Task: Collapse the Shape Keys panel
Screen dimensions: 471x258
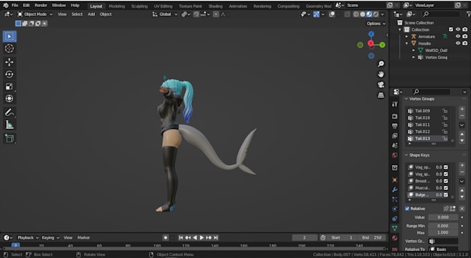Action: 407,155
